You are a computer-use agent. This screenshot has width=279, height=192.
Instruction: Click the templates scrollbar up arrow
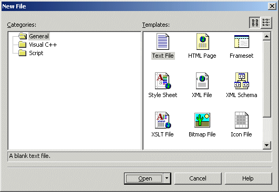[x=266, y=36]
